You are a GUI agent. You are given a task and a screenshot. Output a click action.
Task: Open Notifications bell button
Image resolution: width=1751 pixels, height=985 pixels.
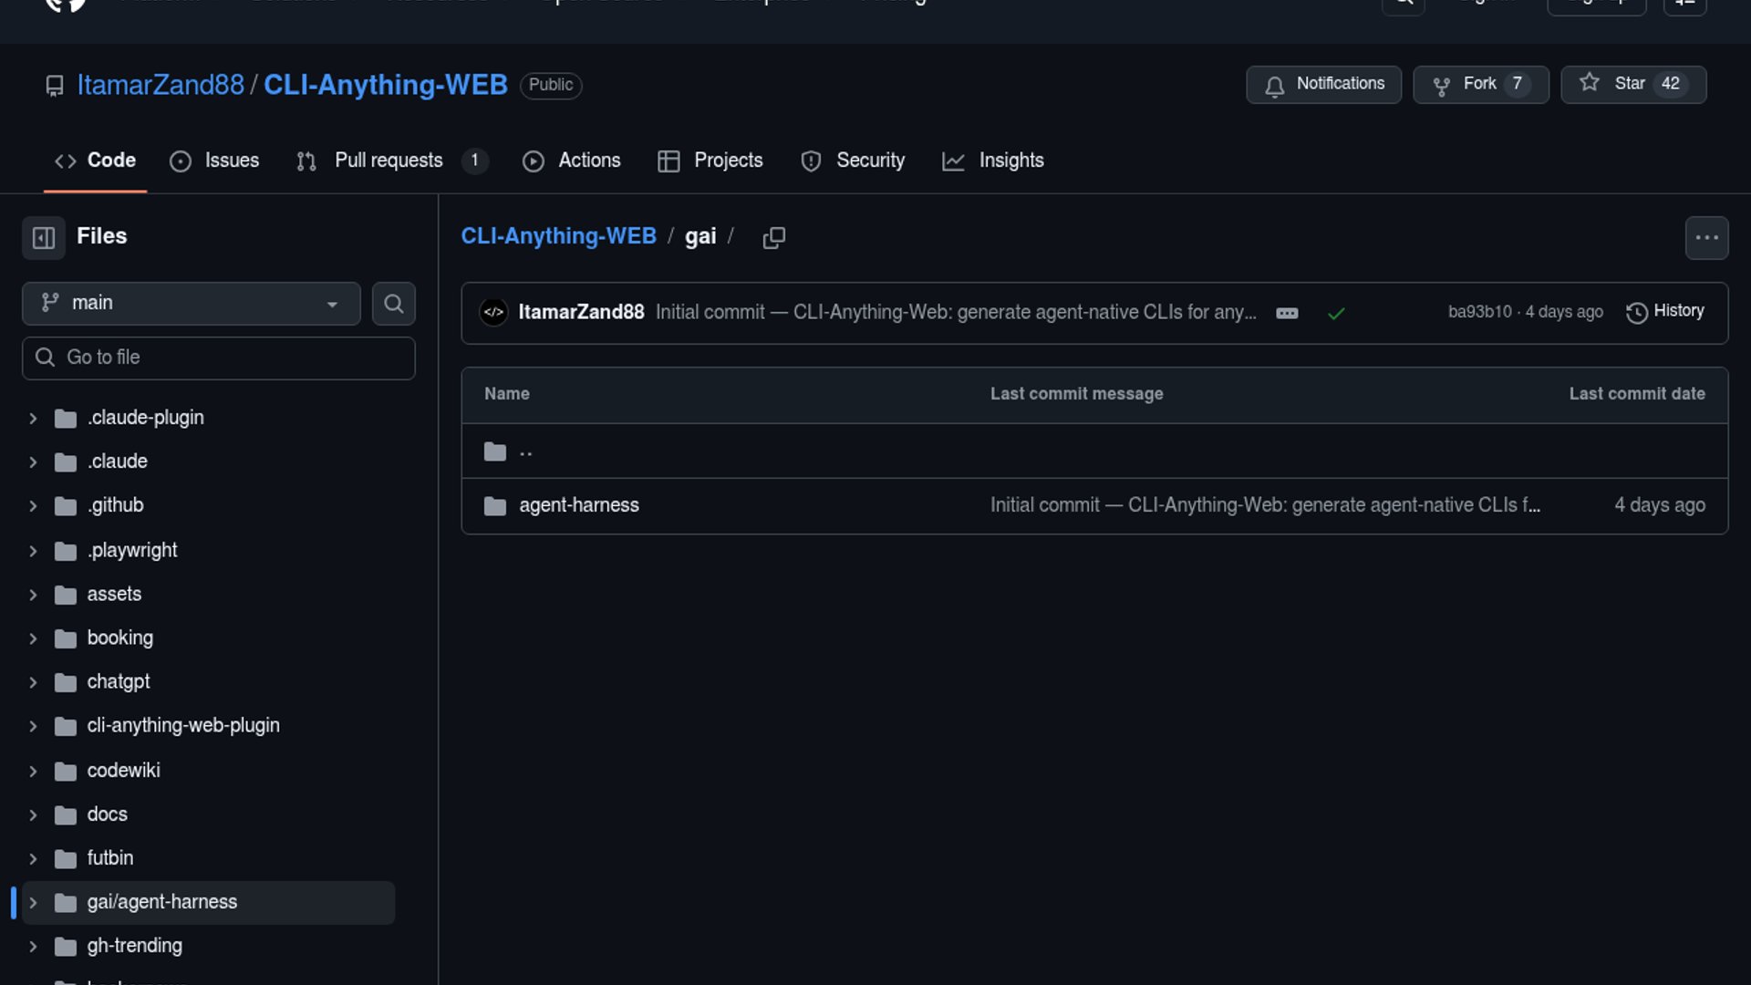[1323, 84]
